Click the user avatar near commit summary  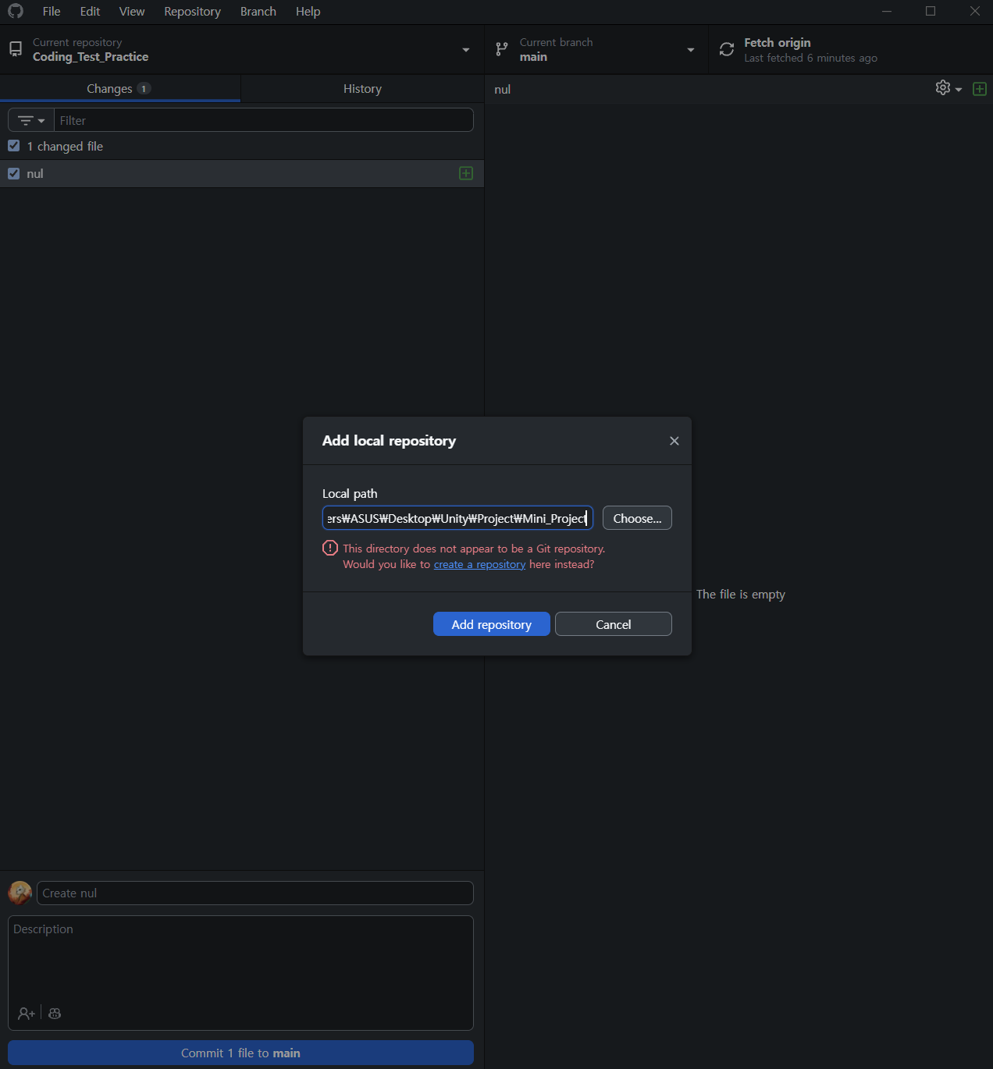pyautogui.click(x=20, y=893)
